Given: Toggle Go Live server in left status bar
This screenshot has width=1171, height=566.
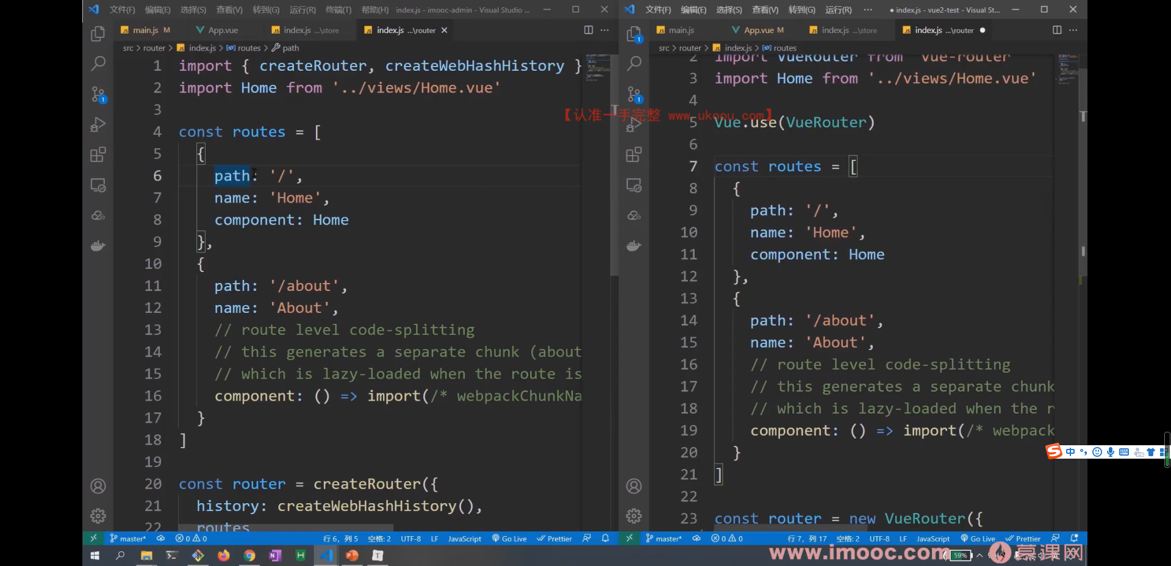Looking at the screenshot, I should [x=509, y=539].
